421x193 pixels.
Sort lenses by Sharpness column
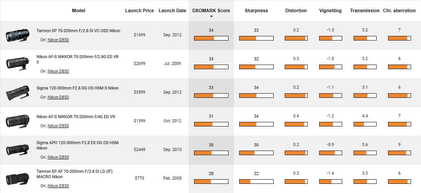(256, 11)
